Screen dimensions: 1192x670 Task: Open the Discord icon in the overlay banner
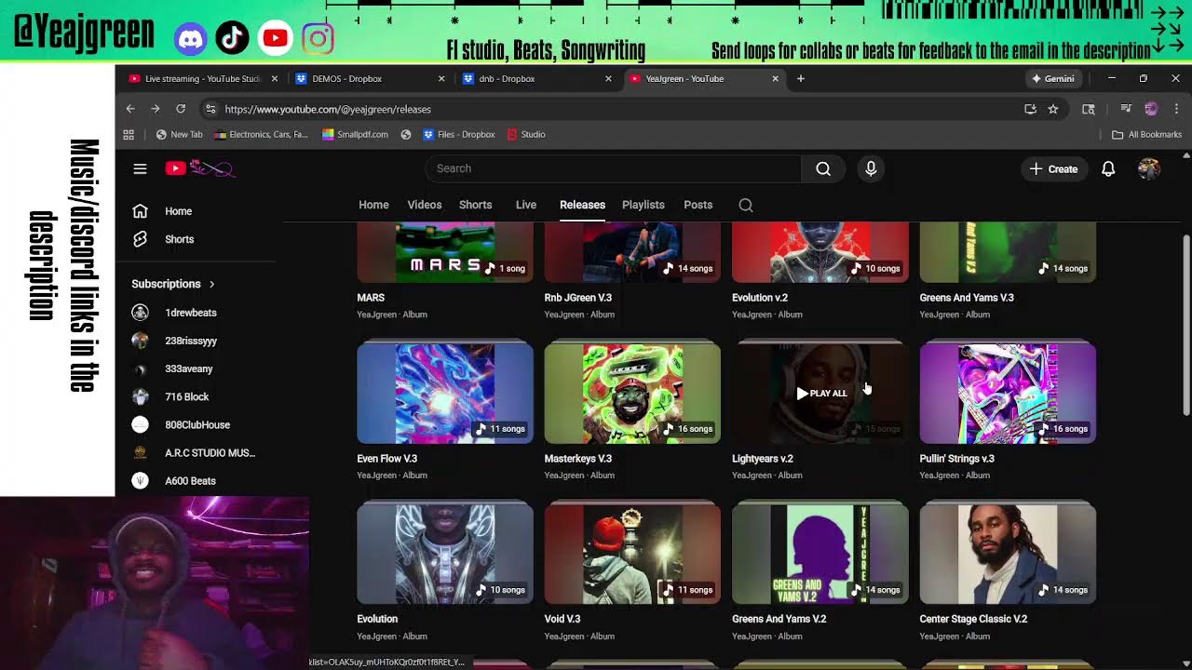click(x=190, y=38)
